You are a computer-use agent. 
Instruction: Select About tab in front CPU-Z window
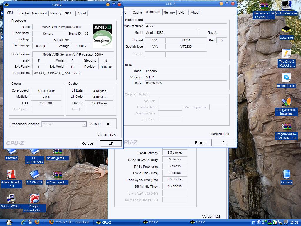click(81, 13)
